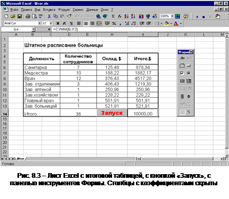Open the font size 12 dropdown
The width and height of the screenshot is (229, 199).
[x=51, y=23]
